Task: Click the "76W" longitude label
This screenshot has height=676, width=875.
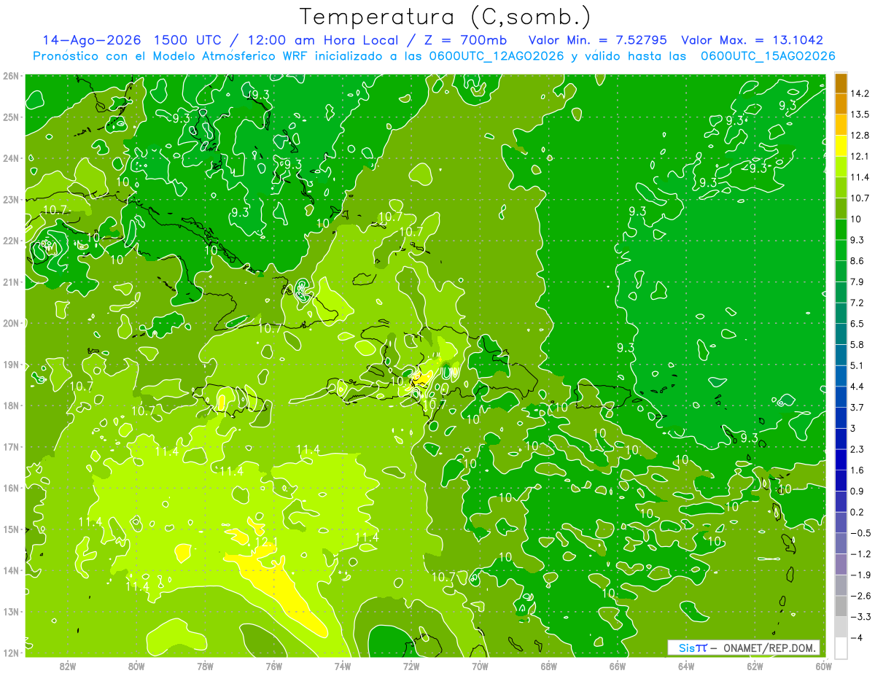Action: [x=273, y=666]
